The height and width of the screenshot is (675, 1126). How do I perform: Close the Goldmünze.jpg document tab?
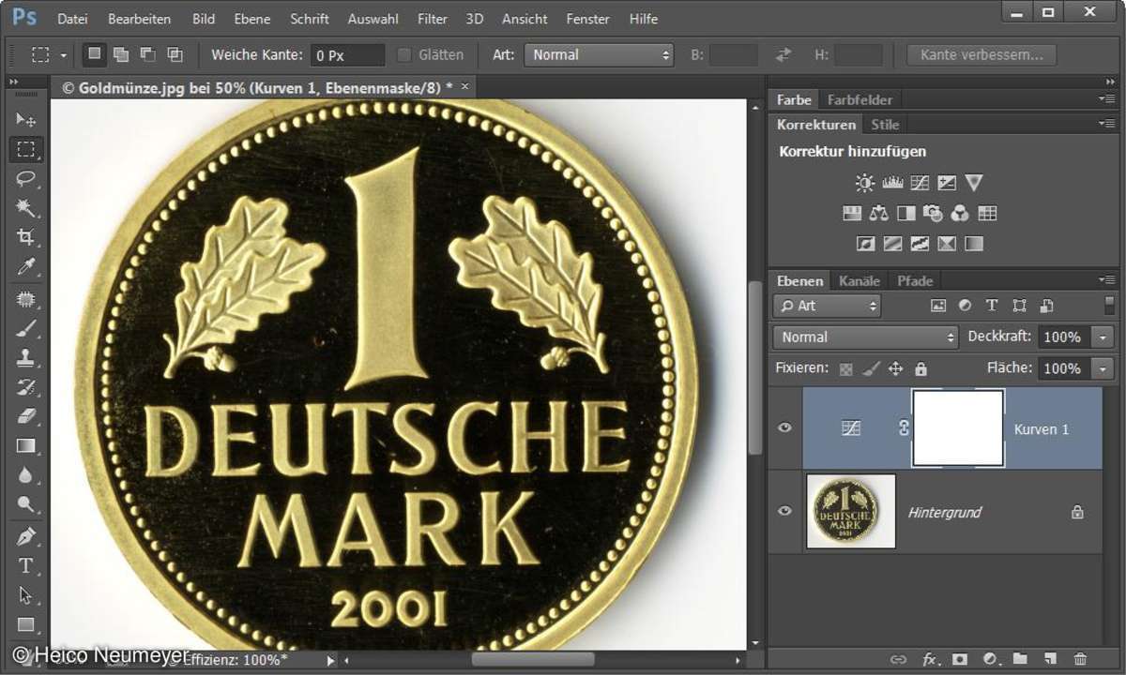click(x=464, y=86)
